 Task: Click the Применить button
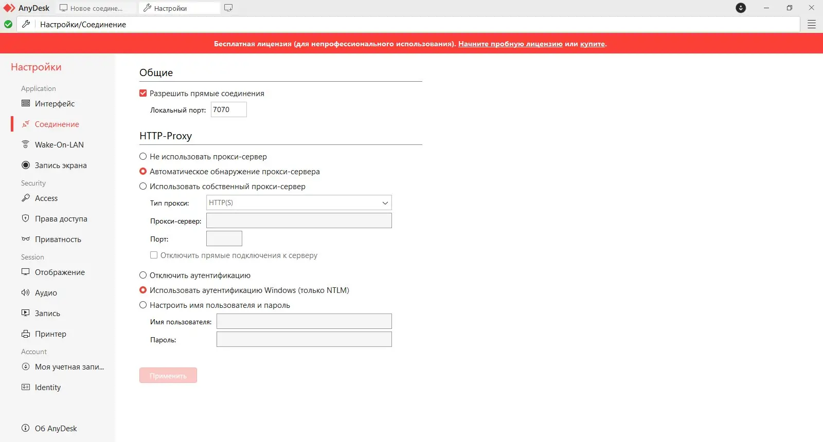[x=168, y=375]
